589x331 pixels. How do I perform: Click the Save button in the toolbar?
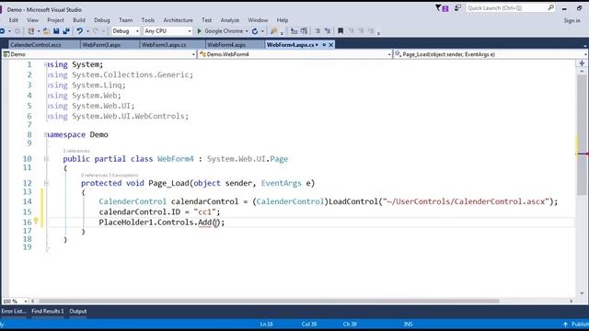(56, 31)
